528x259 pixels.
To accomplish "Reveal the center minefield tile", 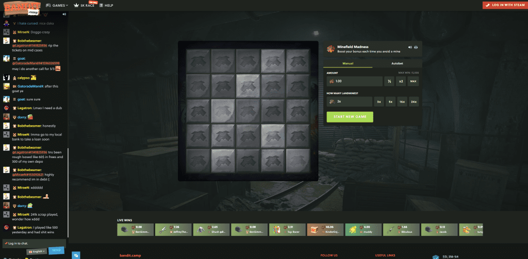I will point(248,111).
